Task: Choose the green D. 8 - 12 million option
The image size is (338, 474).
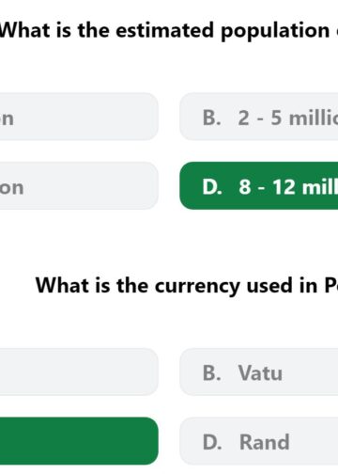Action: tap(259, 186)
